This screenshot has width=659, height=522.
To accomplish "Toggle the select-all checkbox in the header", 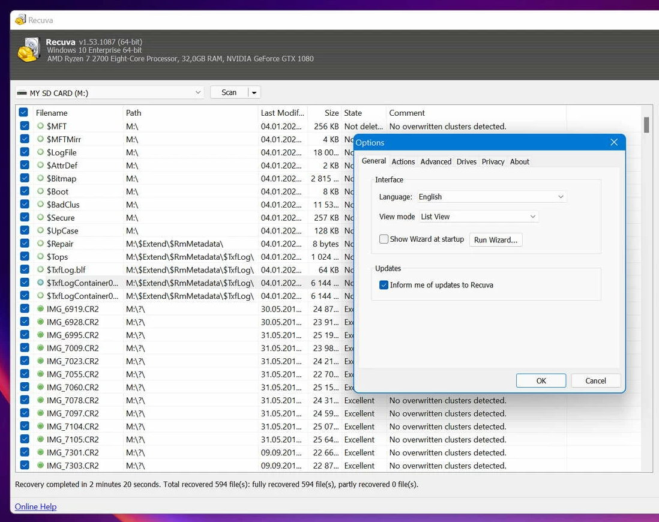I will (x=23, y=112).
